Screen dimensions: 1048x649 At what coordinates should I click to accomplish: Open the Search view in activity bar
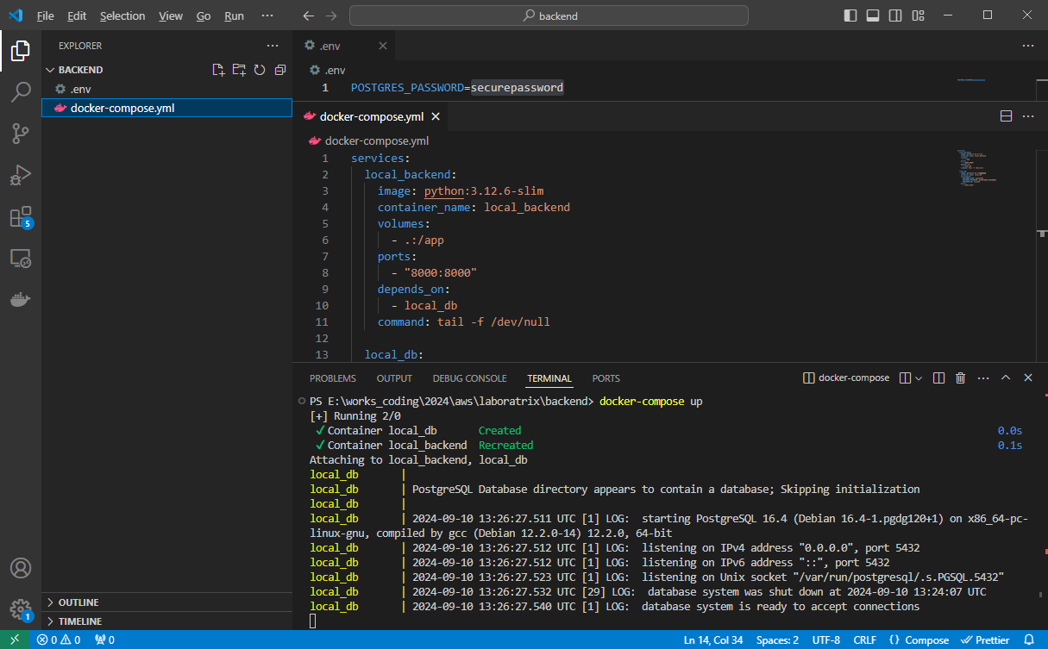pos(21,92)
